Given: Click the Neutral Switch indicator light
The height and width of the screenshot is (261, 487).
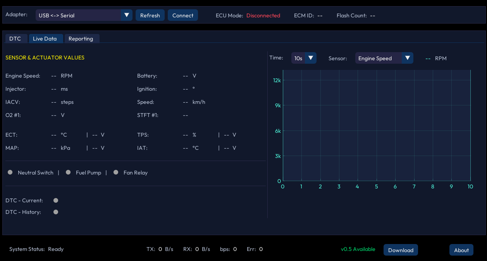Looking at the screenshot, I should point(10,172).
